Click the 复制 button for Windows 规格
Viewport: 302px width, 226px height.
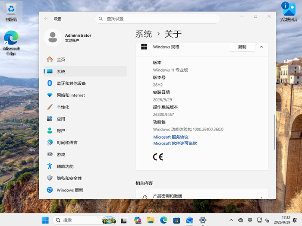[x=242, y=47]
